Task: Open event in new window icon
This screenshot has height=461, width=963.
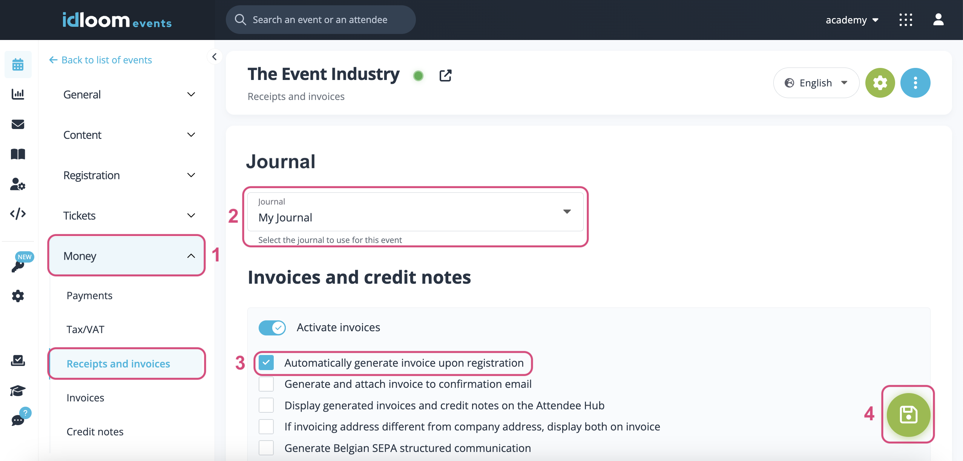Action: coord(445,75)
